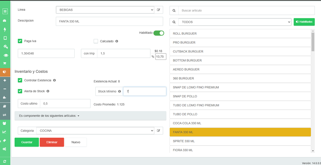Open the hamburger menu icon in sidebar

click(5, 12)
